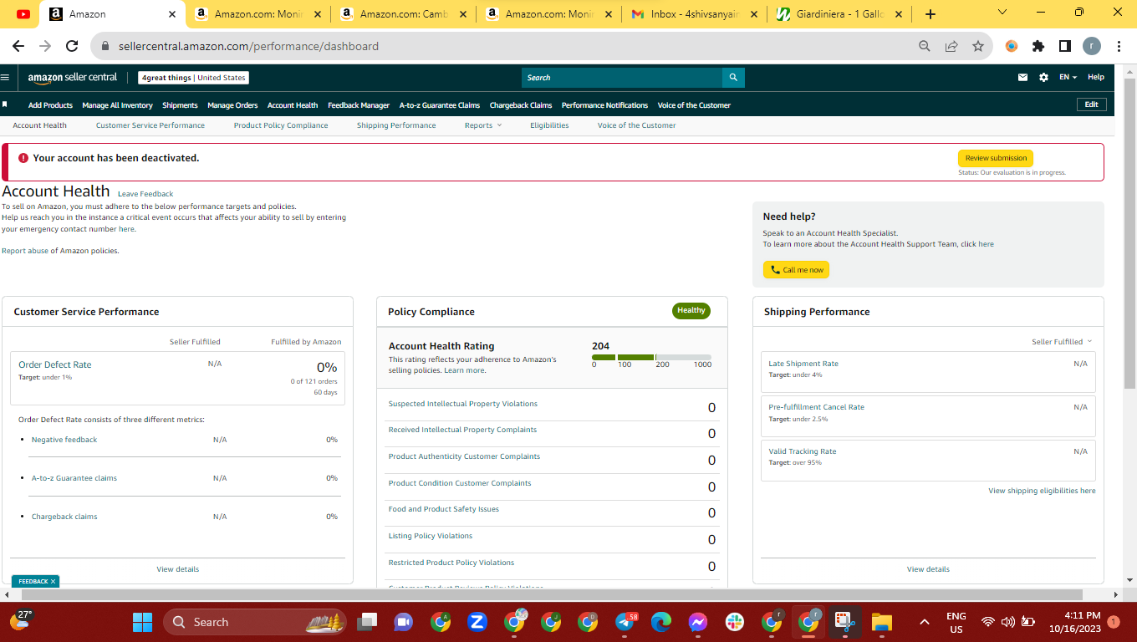Open Telegram from the taskbar
The width and height of the screenshot is (1137, 642).
click(x=625, y=622)
